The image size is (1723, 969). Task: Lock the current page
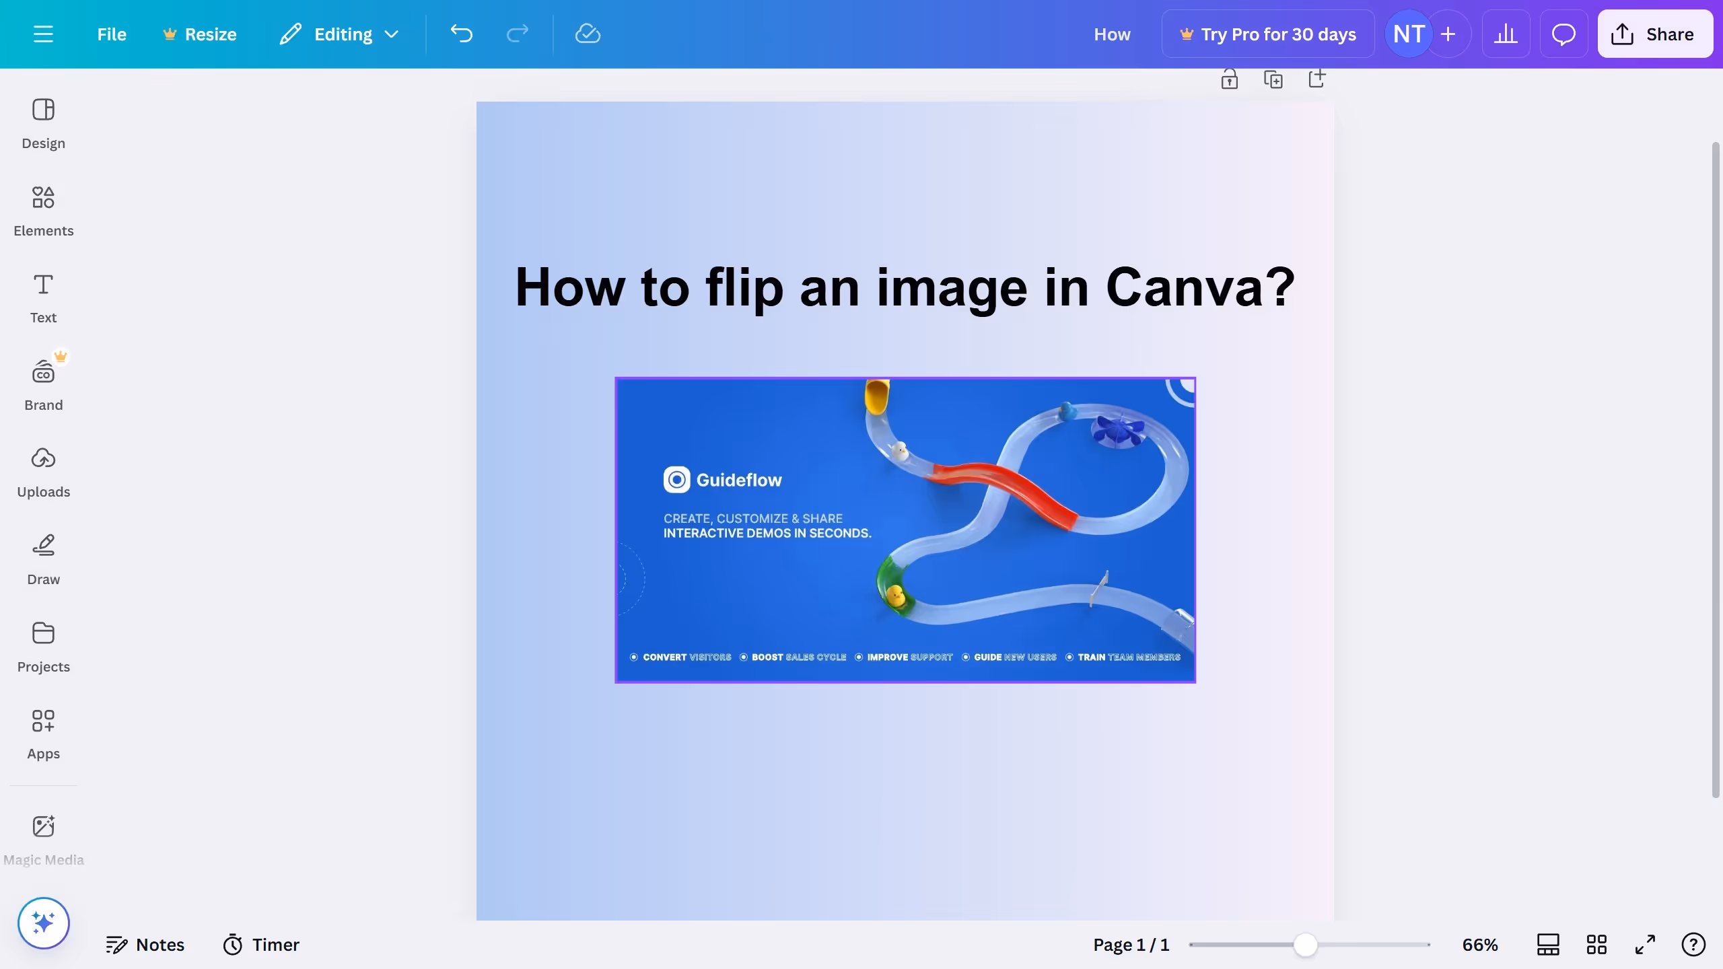pos(1228,79)
